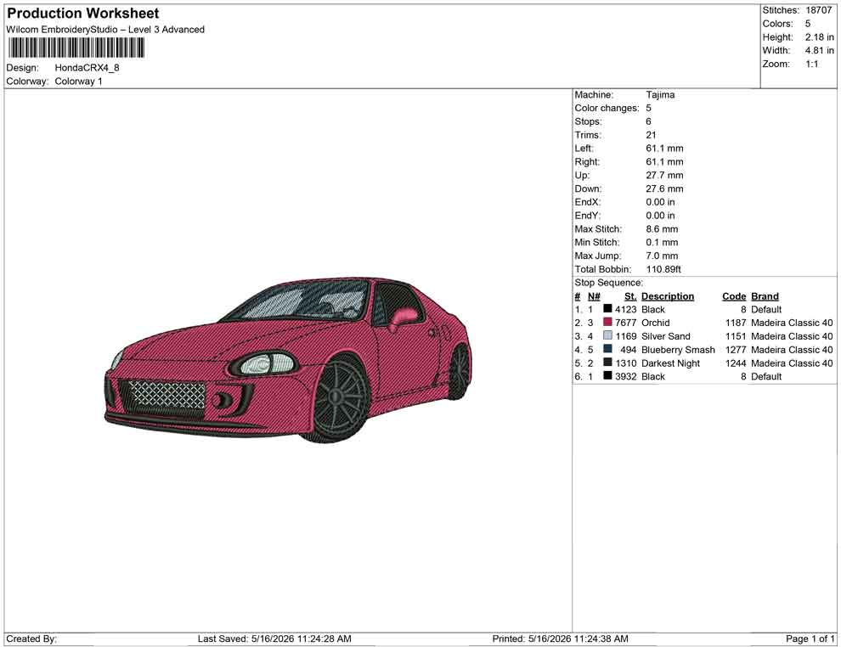Click the 'Production Worksheet' title
The image size is (841, 647).
[83, 14]
